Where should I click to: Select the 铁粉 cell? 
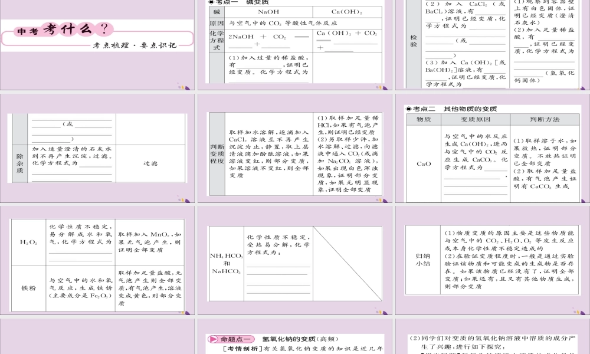[28, 288]
